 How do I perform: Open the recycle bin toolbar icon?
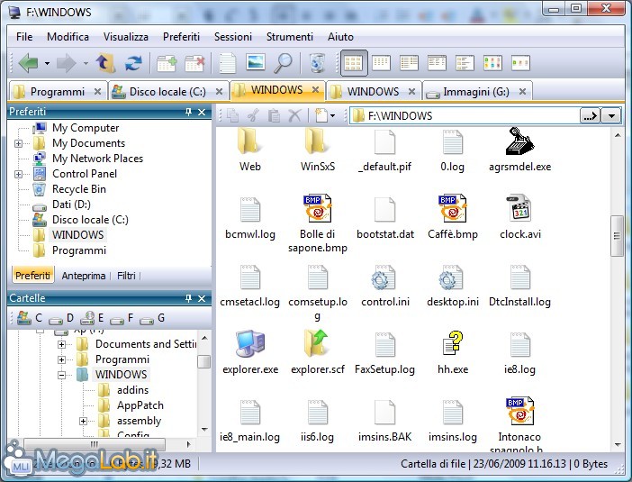pyautogui.click(x=318, y=63)
